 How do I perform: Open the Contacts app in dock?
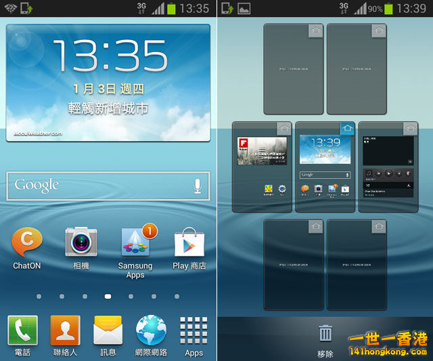tap(66, 331)
